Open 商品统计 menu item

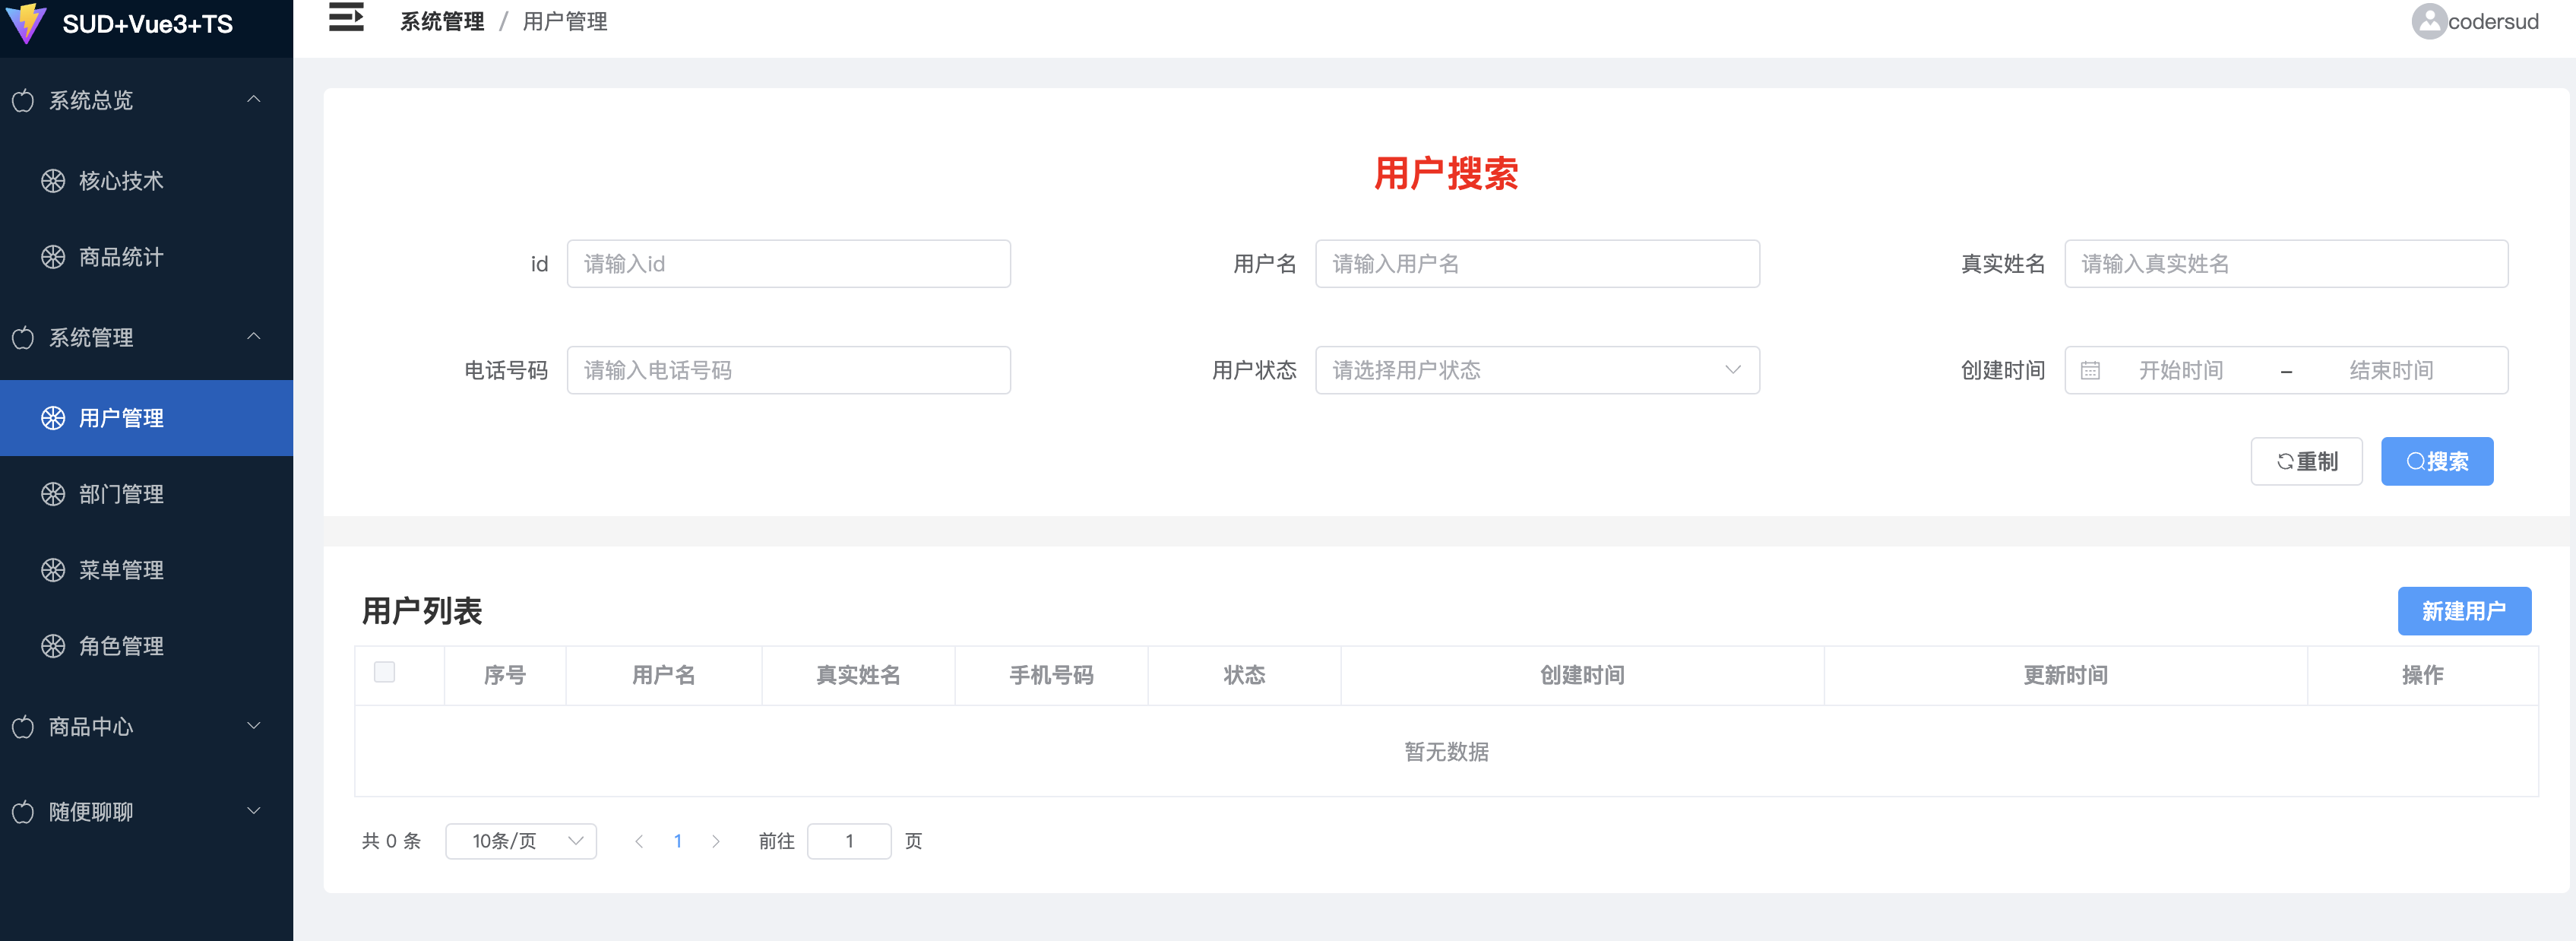point(146,257)
